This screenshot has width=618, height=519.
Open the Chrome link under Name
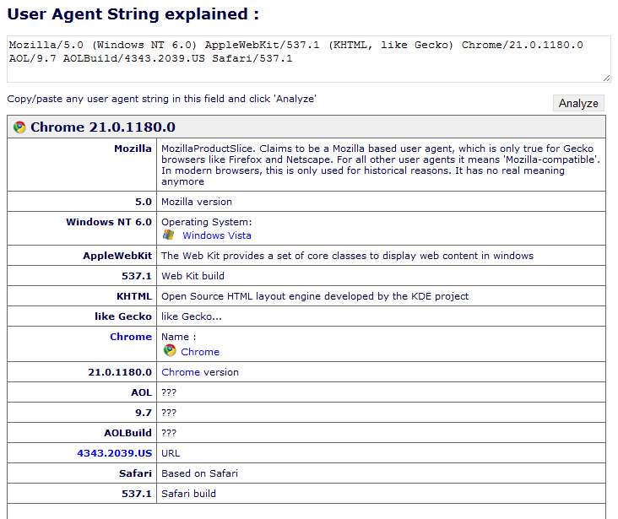pos(200,352)
